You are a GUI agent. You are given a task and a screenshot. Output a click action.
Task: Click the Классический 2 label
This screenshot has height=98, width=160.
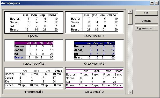pos(34,64)
